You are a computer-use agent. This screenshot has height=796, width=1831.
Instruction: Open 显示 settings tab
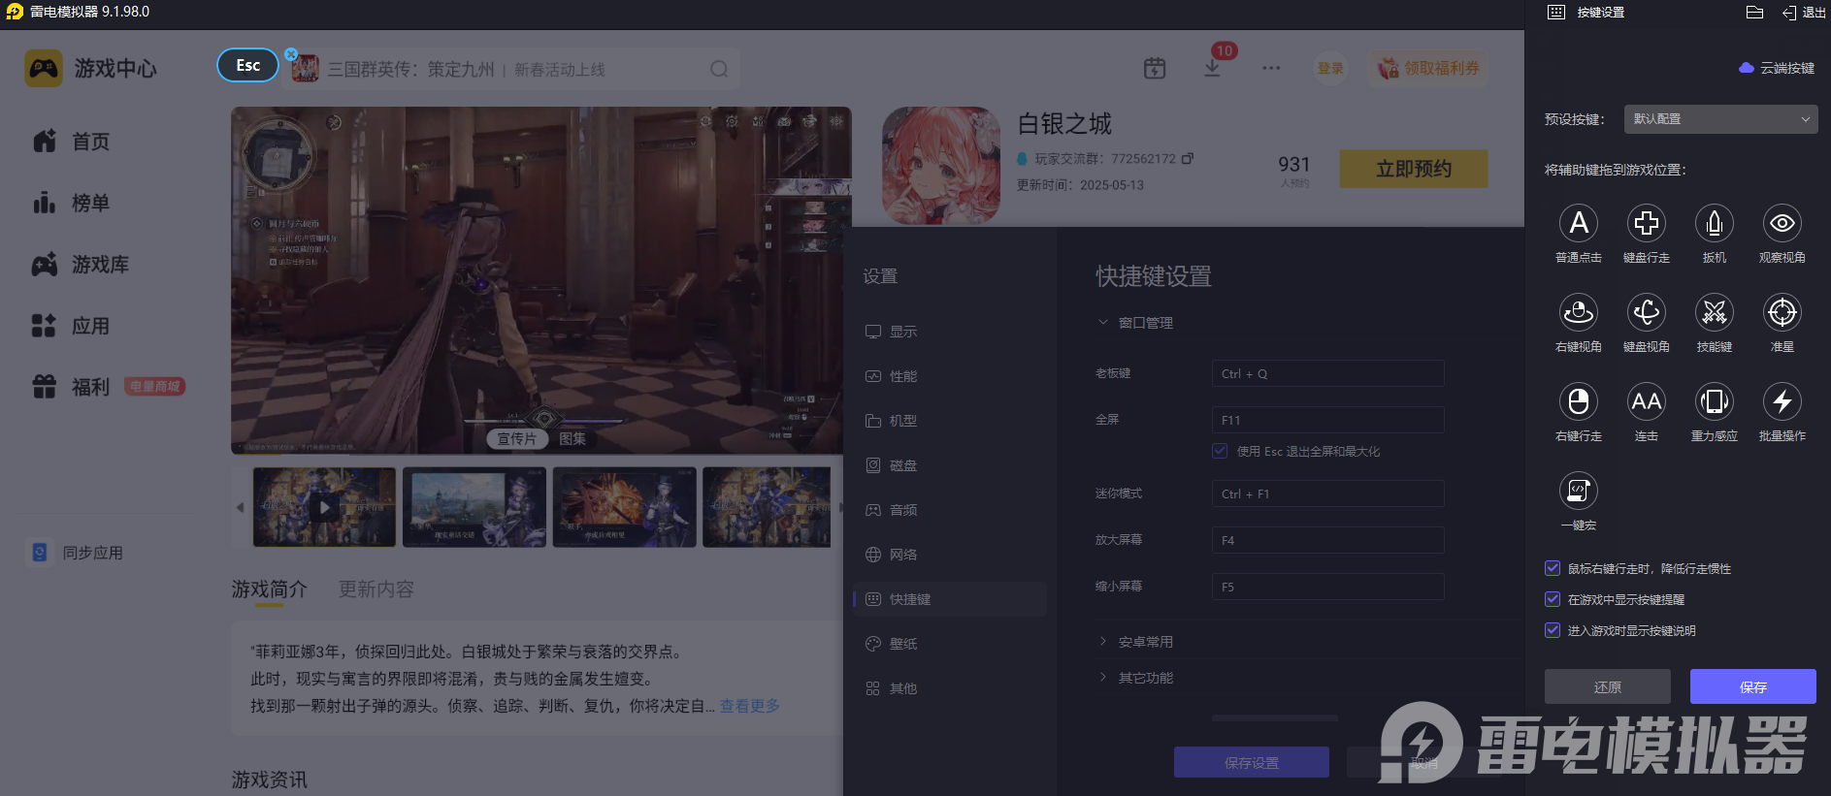950,332
